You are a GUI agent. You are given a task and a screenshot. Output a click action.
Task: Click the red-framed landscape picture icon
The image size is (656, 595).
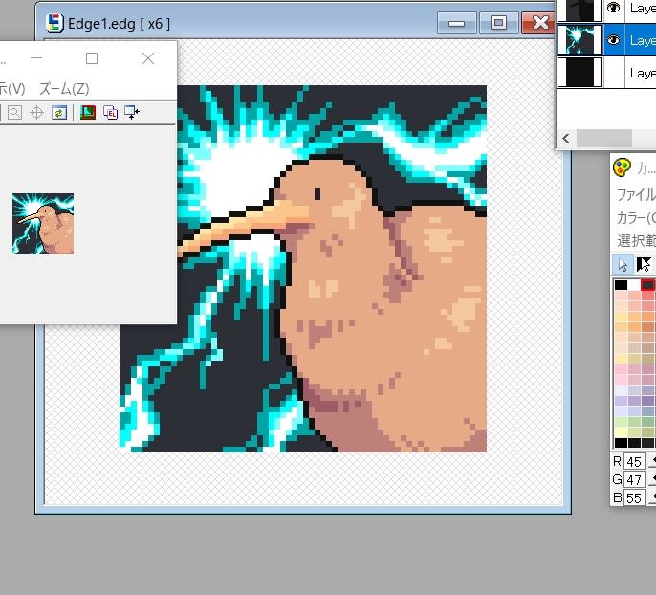tap(88, 113)
